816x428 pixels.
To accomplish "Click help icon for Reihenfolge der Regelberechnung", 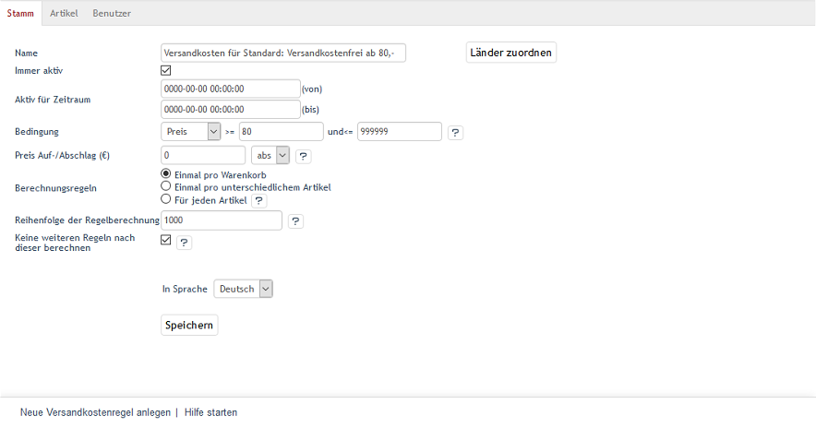I will tap(295, 221).
